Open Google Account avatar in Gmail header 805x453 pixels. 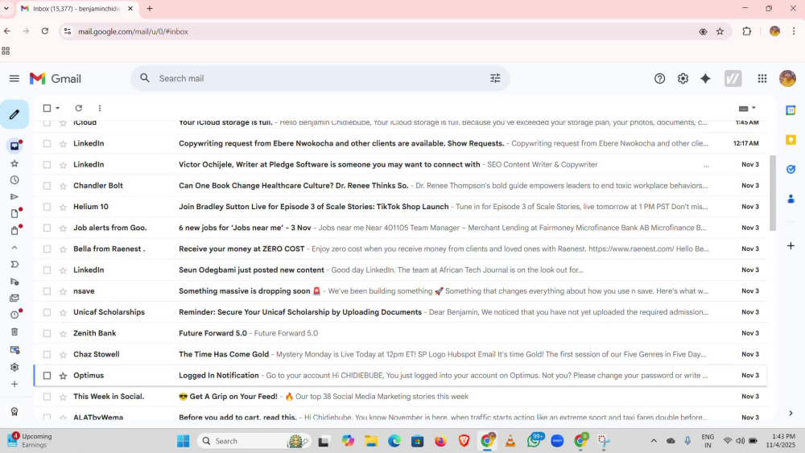pyautogui.click(x=787, y=79)
